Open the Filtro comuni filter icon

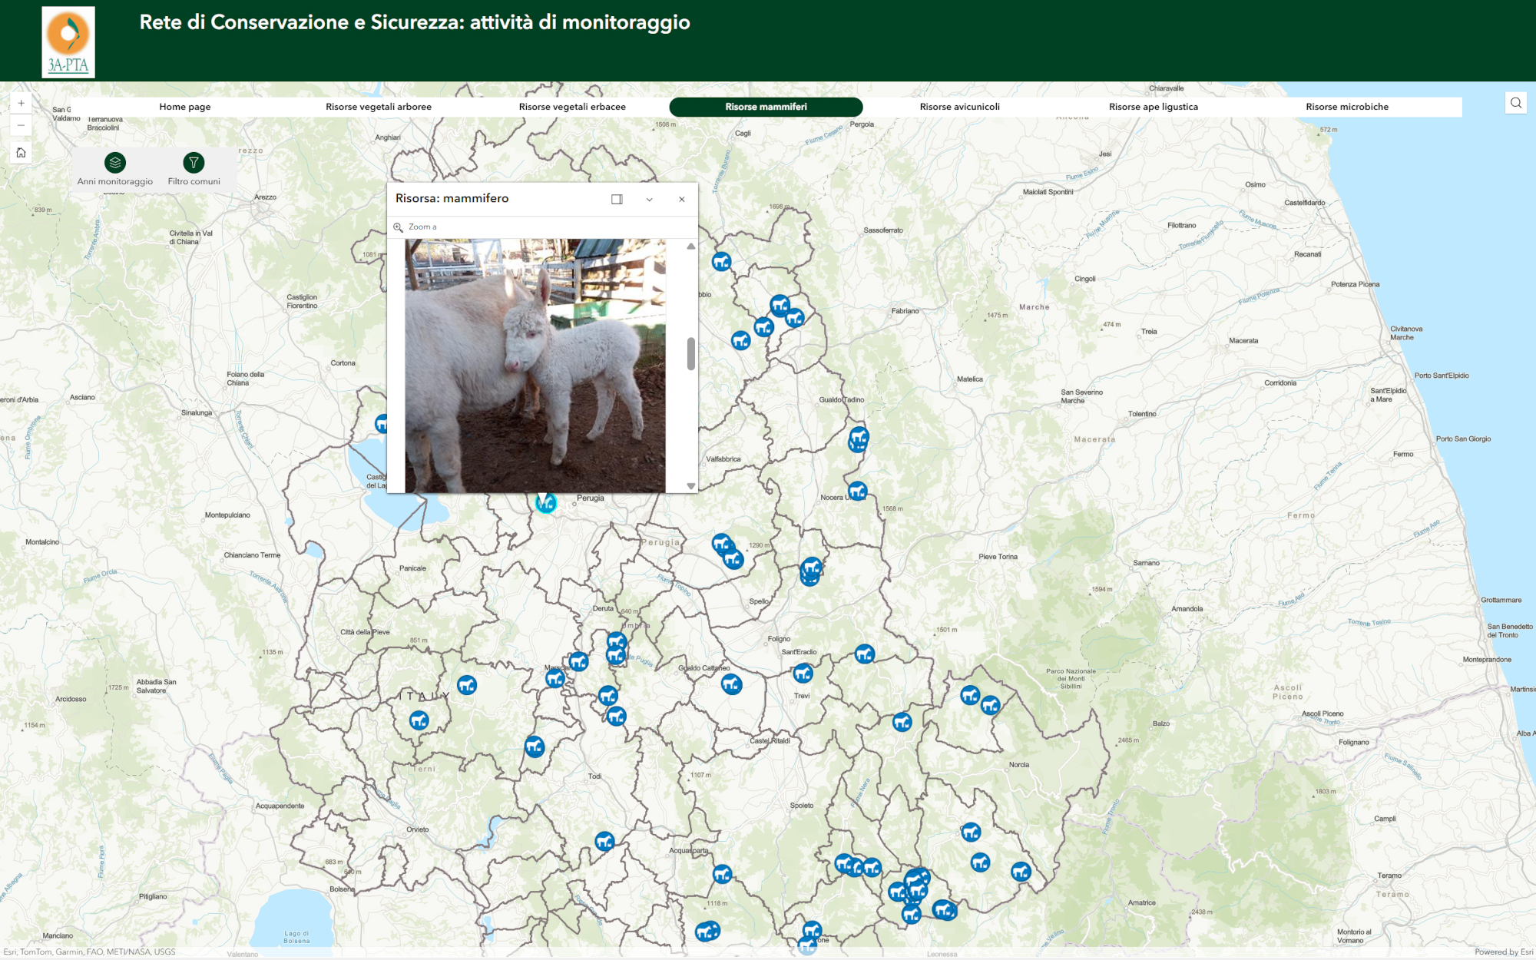pyautogui.click(x=194, y=163)
